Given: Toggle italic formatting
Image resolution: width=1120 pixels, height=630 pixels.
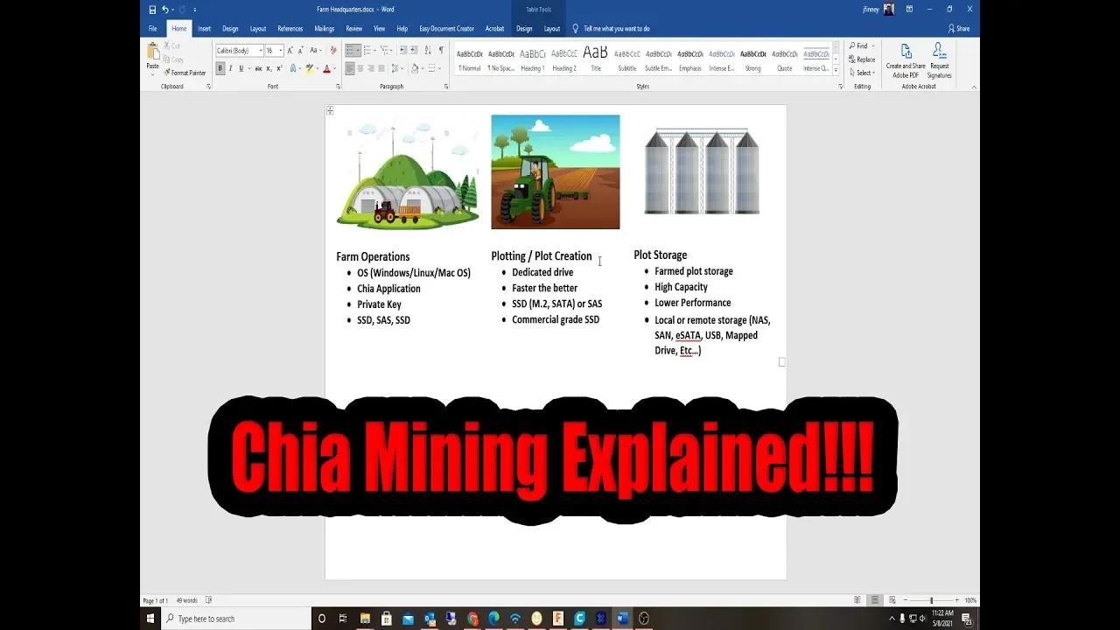Looking at the screenshot, I should click(x=230, y=67).
